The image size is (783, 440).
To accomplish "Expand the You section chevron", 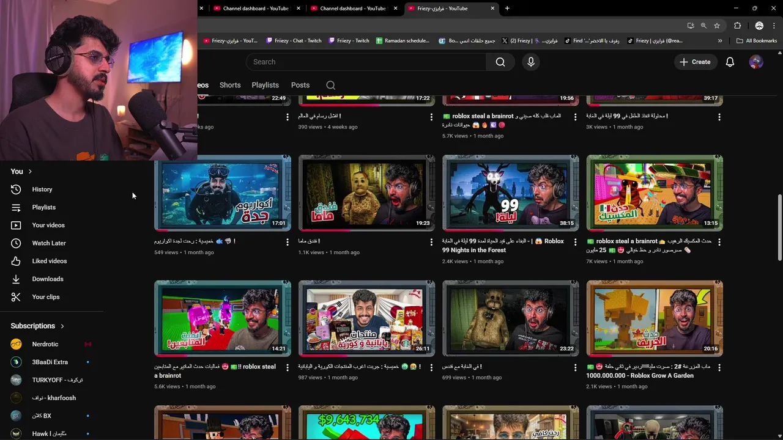I will [x=30, y=172].
